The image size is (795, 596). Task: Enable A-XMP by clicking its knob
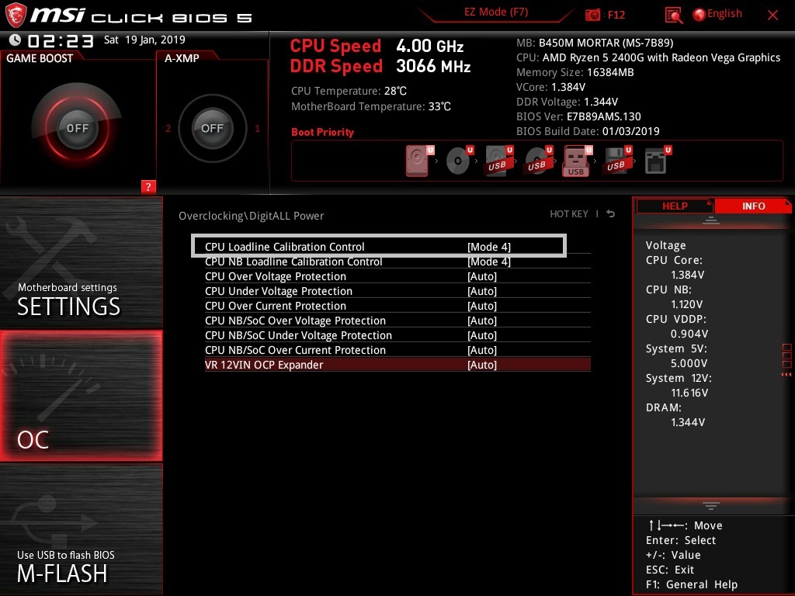(x=212, y=128)
